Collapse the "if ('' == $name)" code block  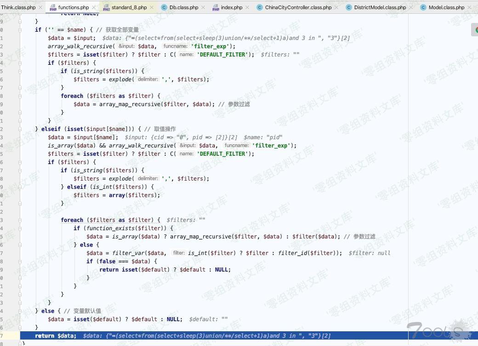pos(21,30)
